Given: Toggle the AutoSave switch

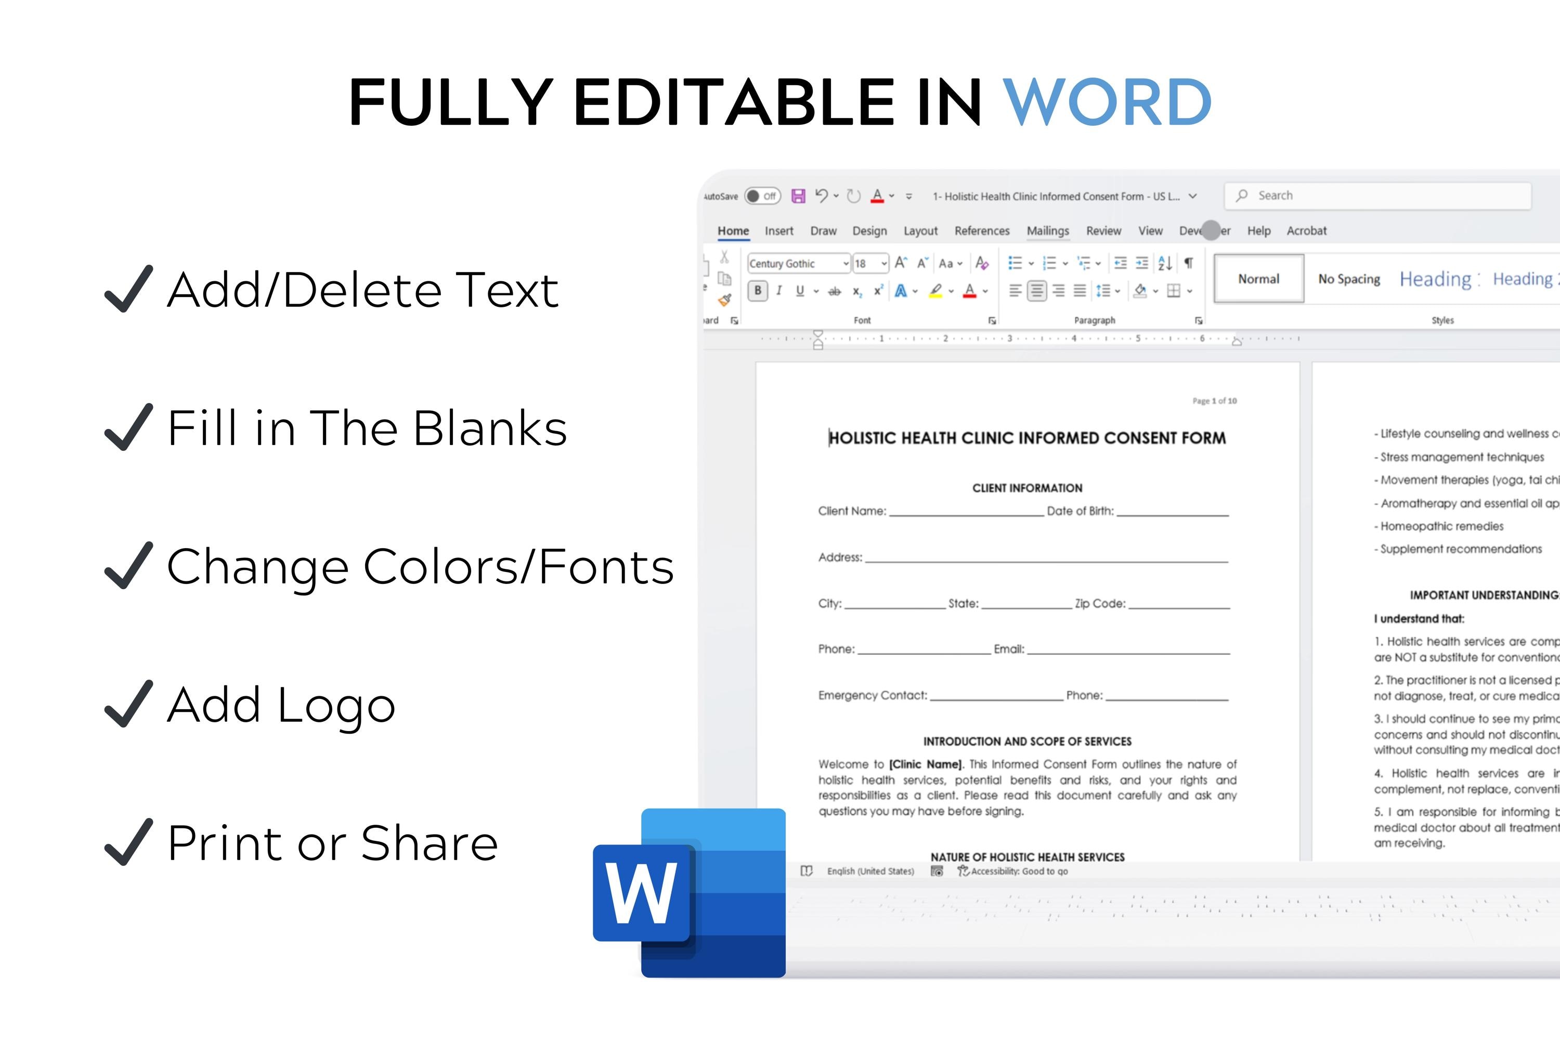Looking at the screenshot, I should pyautogui.click(x=762, y=196).
